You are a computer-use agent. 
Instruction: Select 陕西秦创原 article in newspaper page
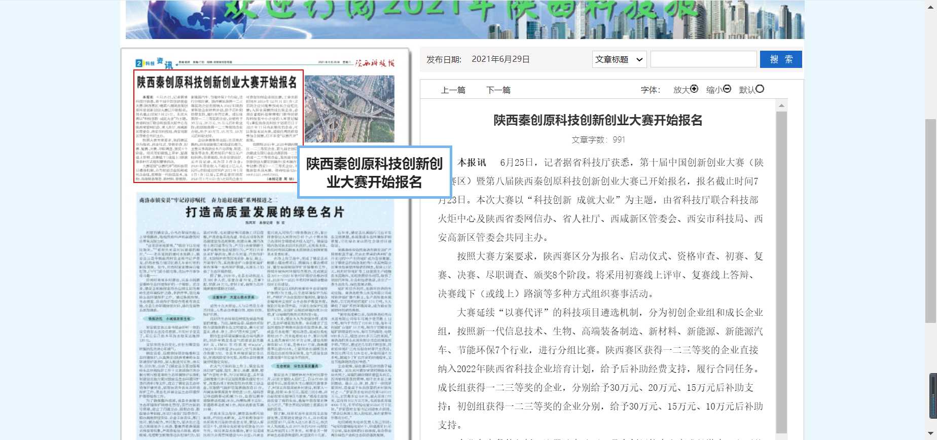[x=219, y=126]
